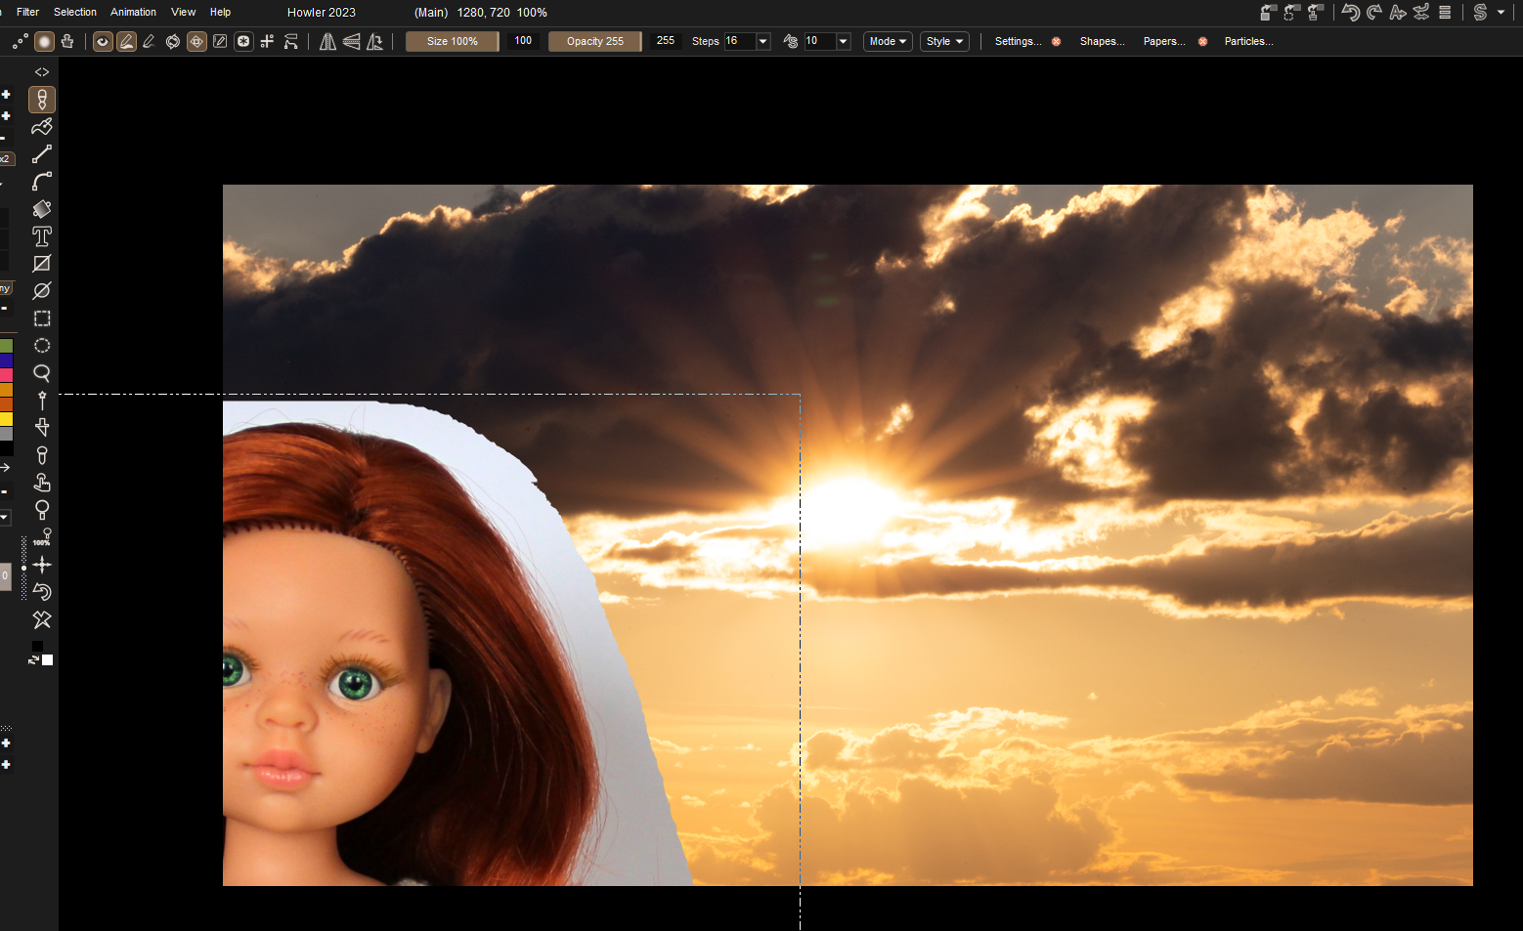
Task: Open the Shapes... panel
Action: [1102, 41]
